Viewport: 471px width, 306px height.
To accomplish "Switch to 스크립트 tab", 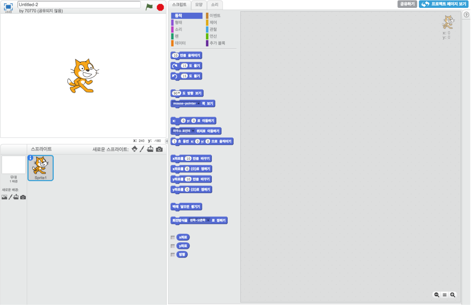I will point(179,5).
